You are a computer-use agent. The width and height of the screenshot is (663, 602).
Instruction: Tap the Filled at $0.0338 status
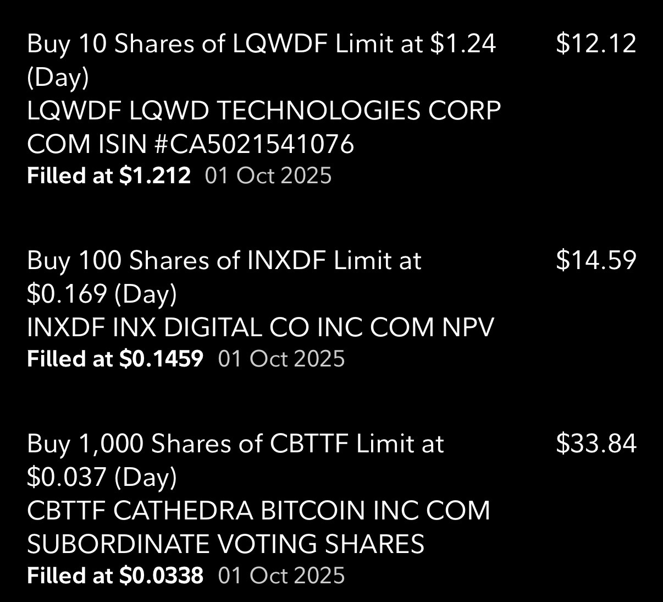coord(115,576)
